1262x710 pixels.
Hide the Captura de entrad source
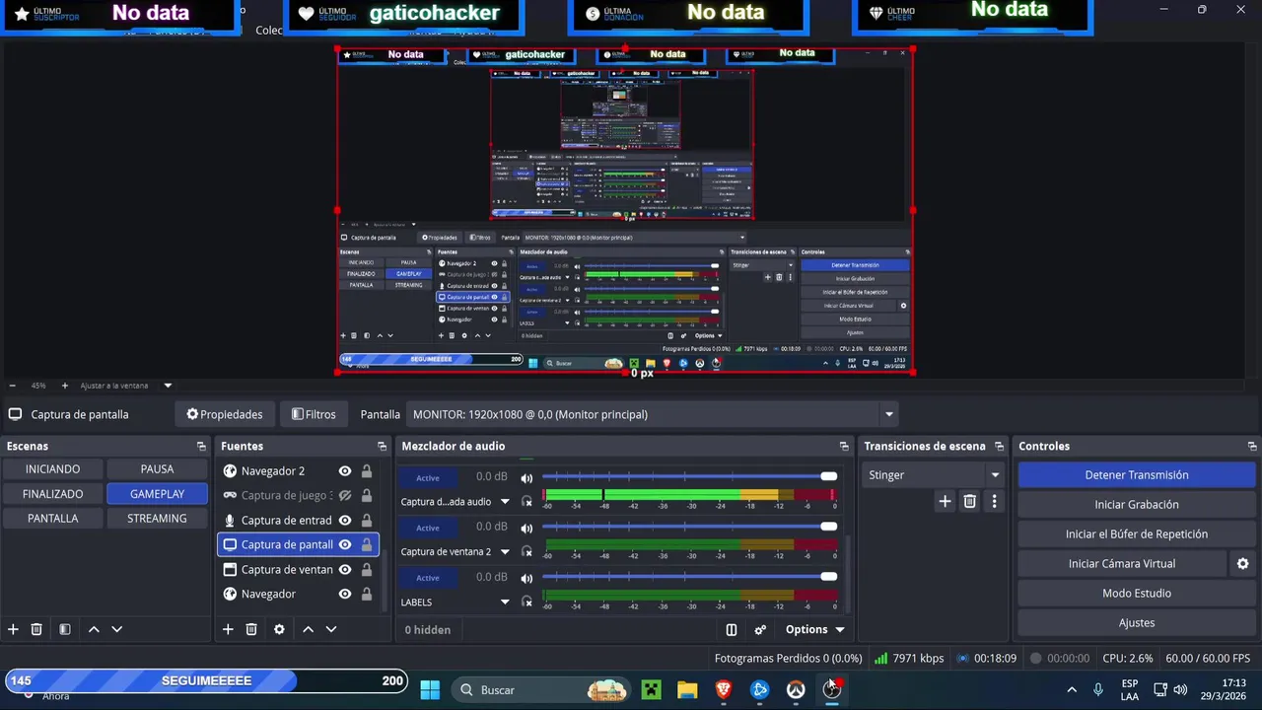coord(345,521)
